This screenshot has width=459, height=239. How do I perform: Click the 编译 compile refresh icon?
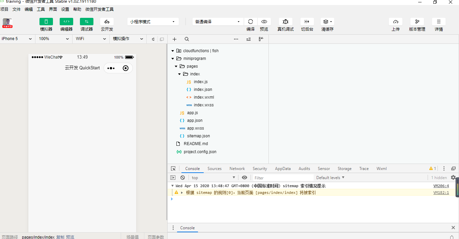(x=251, y=22)
